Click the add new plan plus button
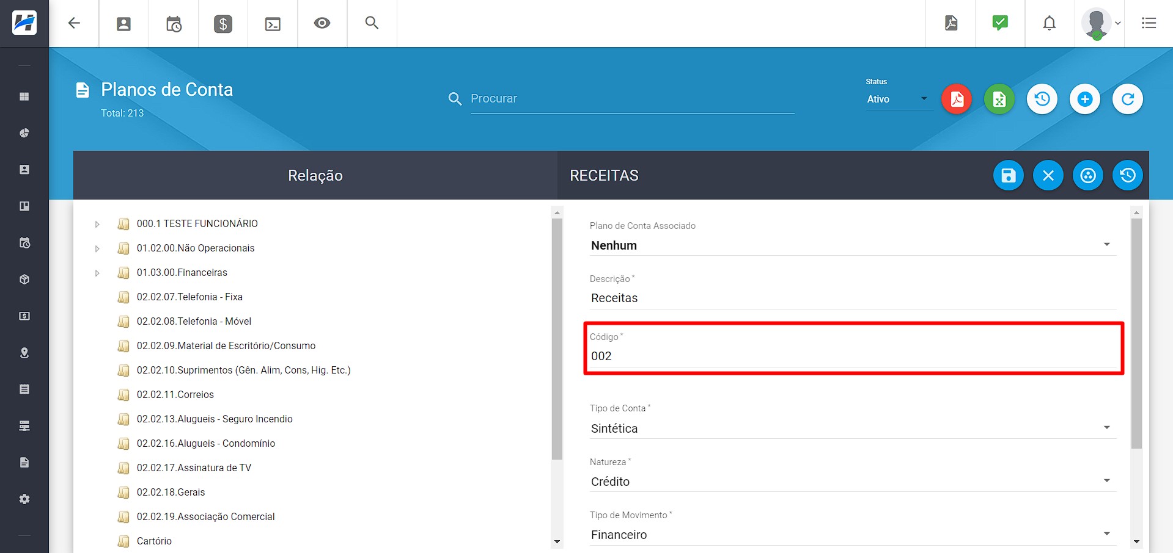1173x553 pixels. [x=1085, y=99]
